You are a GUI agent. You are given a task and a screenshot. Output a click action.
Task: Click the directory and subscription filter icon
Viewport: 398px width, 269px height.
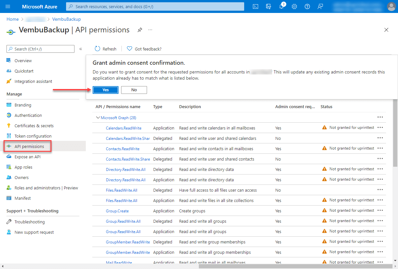(268, 6)
